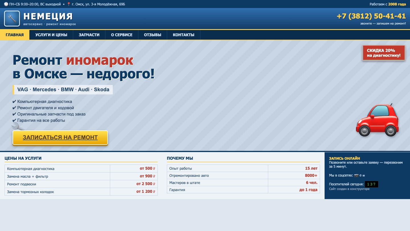Click the clock icon beside working hours
410x231 pixels.
pos(6,4)
